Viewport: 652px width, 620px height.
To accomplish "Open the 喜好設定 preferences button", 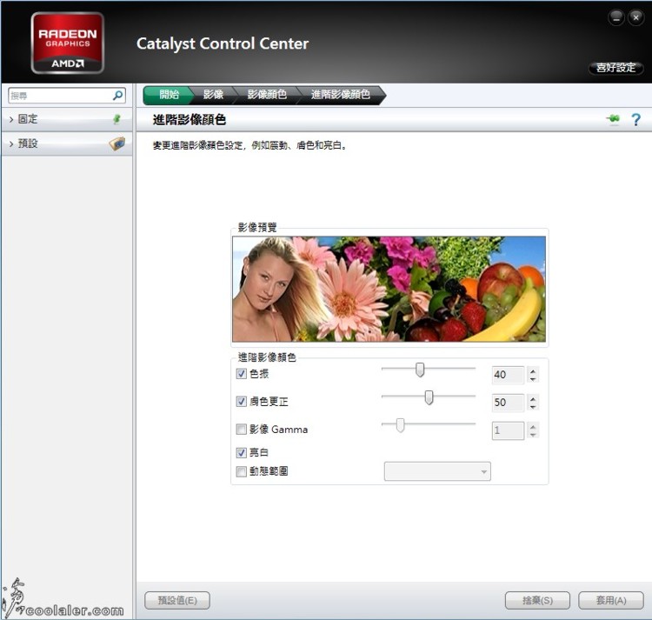I will click(615, 68).
